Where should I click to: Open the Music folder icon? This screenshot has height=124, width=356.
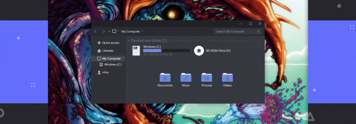click(186, 77)
